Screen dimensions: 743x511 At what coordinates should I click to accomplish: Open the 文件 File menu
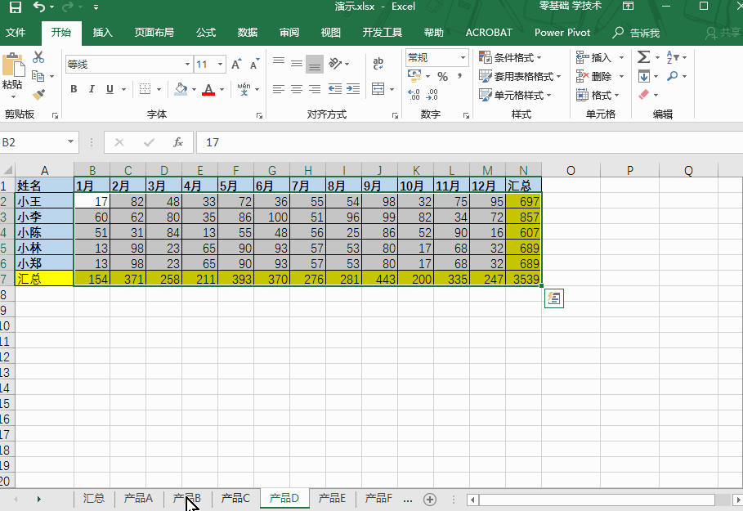click(16, 33)
